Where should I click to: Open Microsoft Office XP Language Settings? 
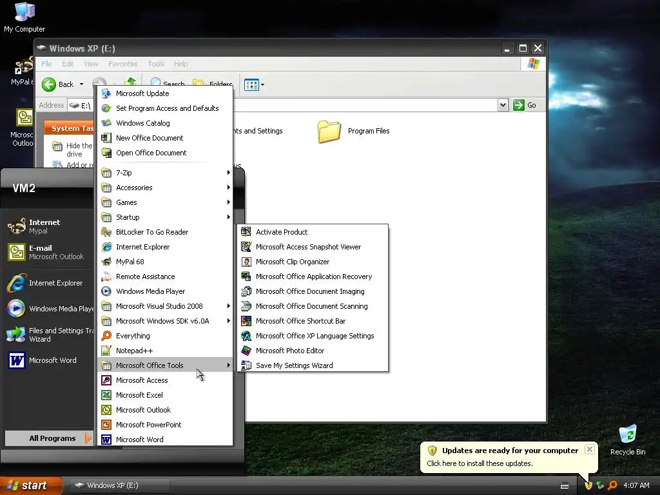pyautogui.click(x=313, y=336)
